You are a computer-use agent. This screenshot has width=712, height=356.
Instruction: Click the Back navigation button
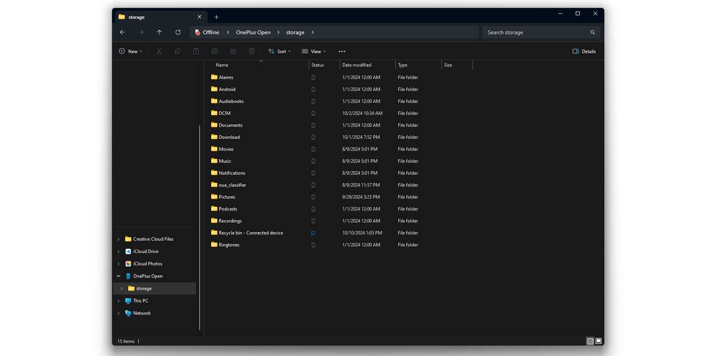(x=122, y=32)
